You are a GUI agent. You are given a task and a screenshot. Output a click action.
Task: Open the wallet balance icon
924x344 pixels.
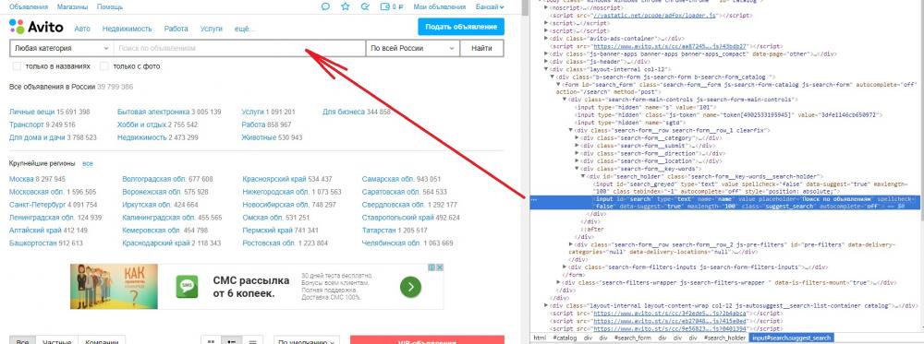click(x=392, y=7)
